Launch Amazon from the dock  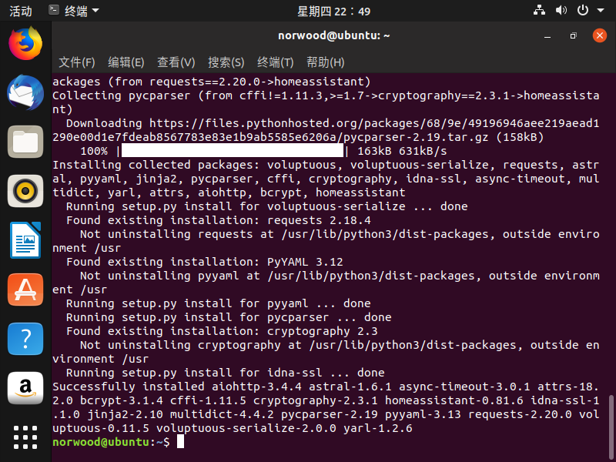[x=25, y=388]
